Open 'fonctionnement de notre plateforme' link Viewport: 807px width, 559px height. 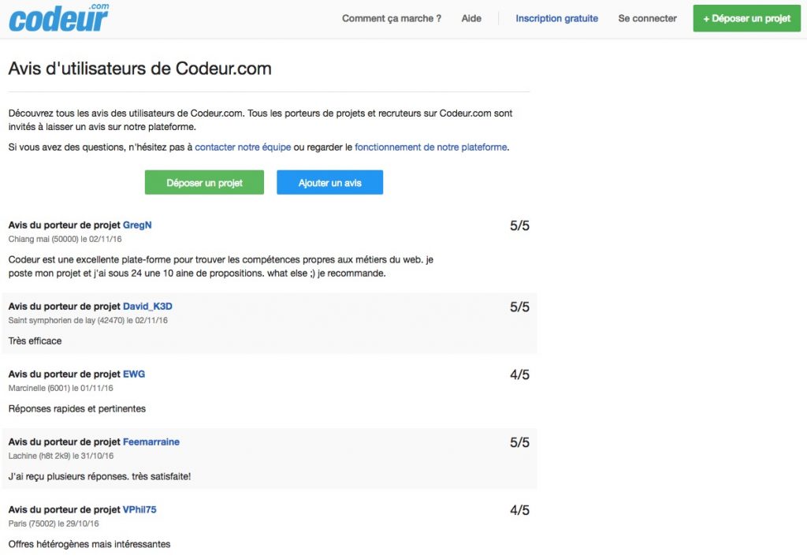click(x=430, y=147)
